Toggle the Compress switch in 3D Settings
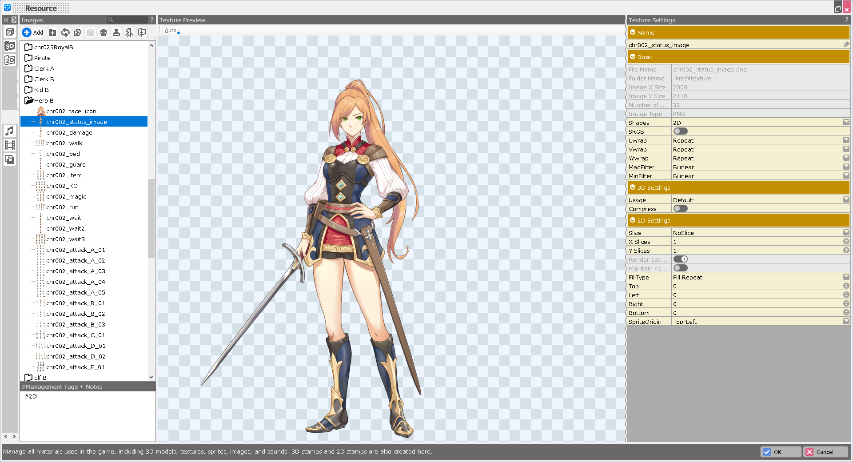 (680, 209)
